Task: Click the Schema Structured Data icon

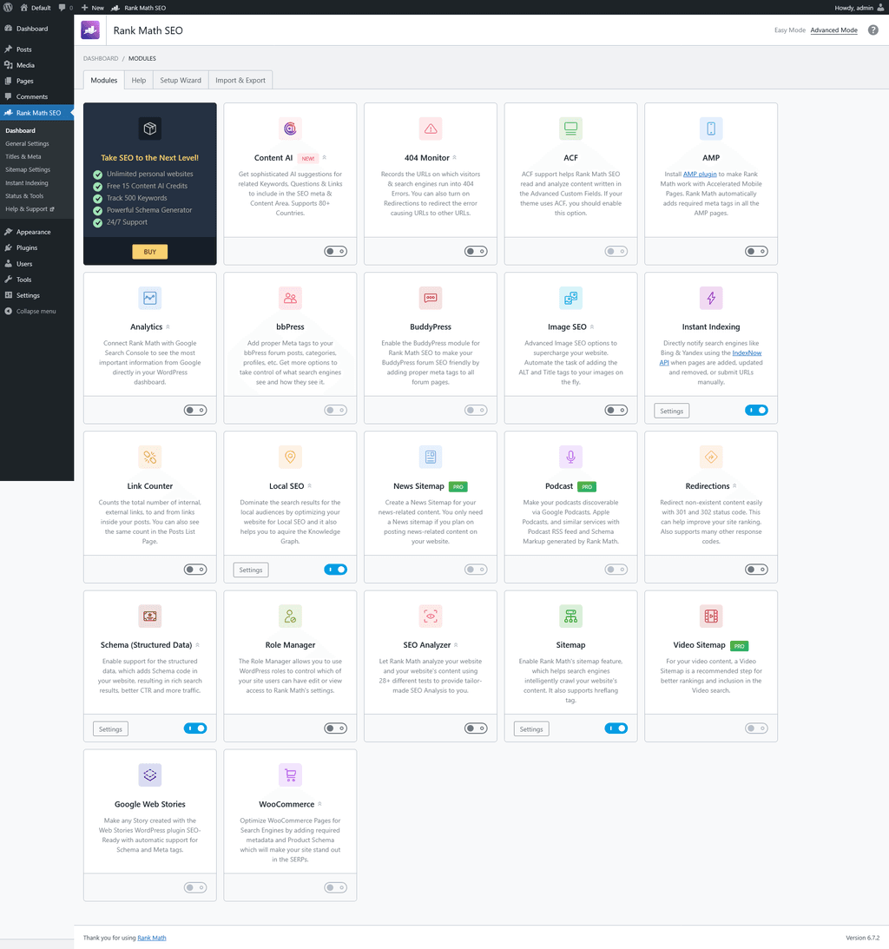Action: (x=150, y=616)
